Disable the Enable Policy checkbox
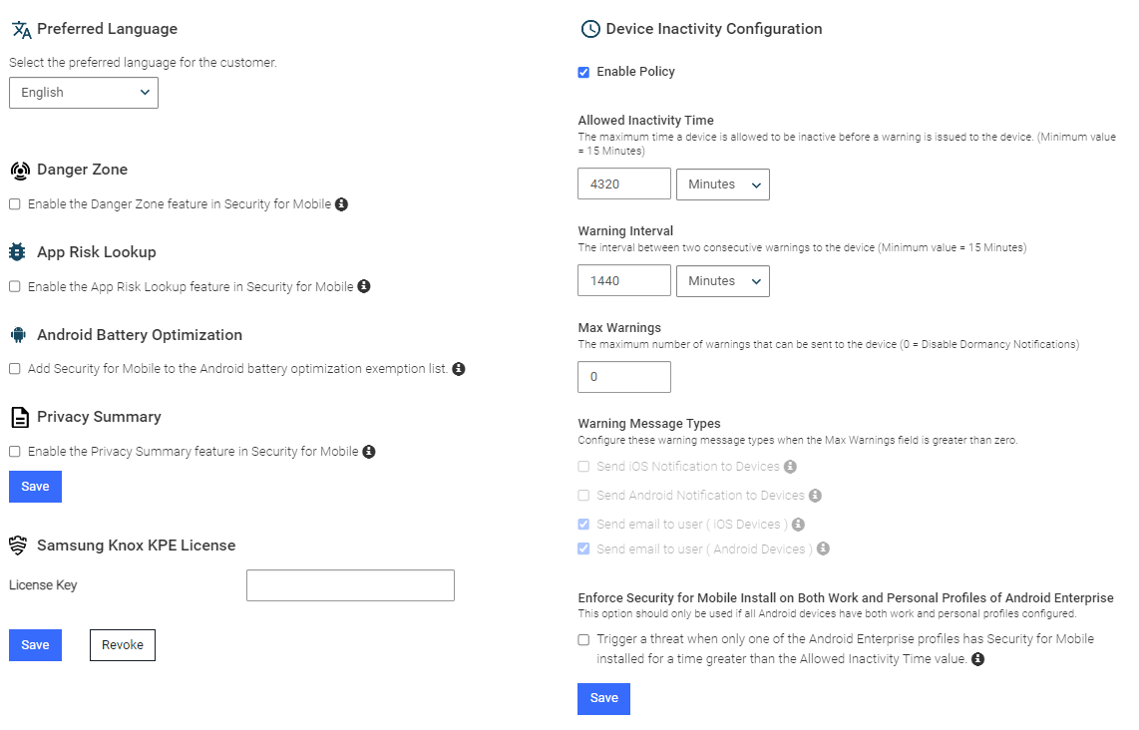 click(x=583, y=71)
